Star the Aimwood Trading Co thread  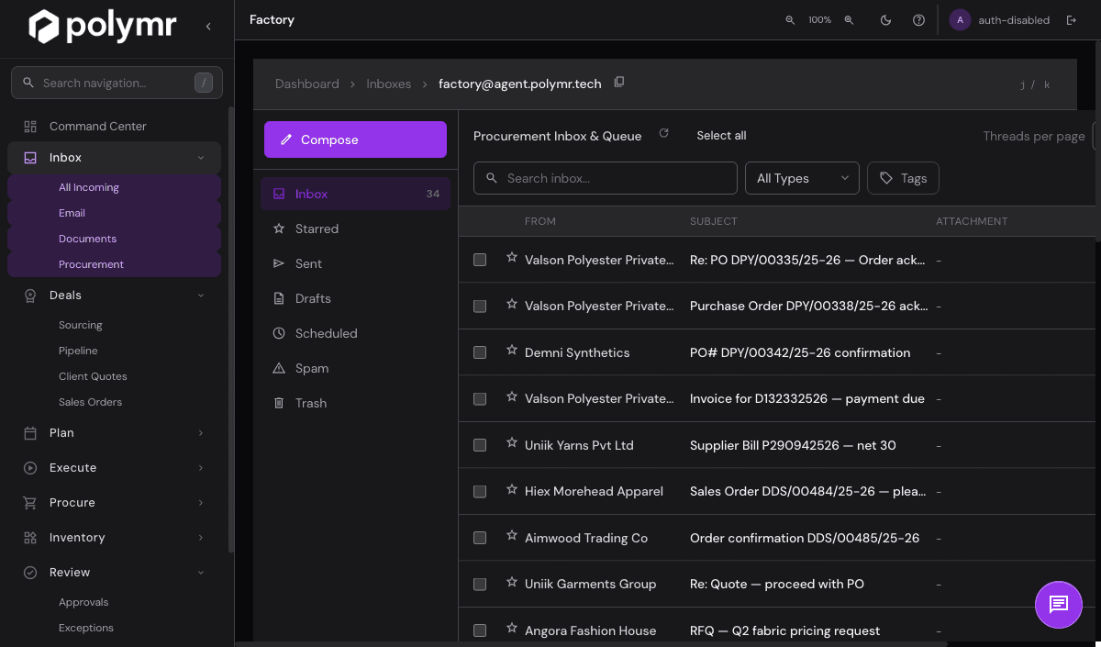[x=512, y=536]
